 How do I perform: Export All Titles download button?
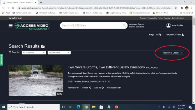[175, 35]
